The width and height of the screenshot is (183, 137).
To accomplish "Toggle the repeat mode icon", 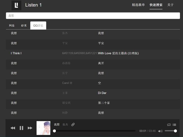I will pyautogui.click(x=169, y=125).
